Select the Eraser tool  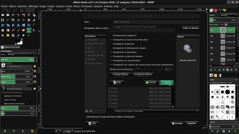coord(24,30)
